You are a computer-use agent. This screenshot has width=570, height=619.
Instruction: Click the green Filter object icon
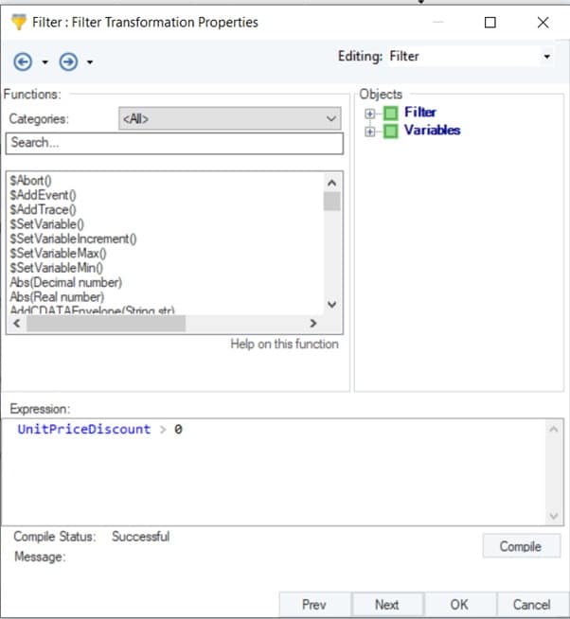(390, 113)
